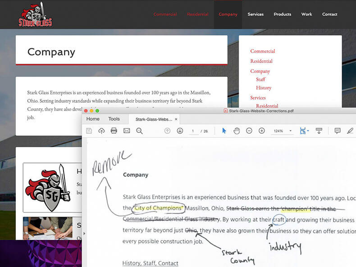356x267 pixels.
Task: Zoom out with the minus icon
Action: point(249,131)
